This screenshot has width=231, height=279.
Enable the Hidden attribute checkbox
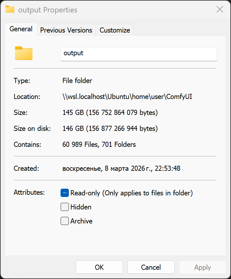(x=65, y=207)
